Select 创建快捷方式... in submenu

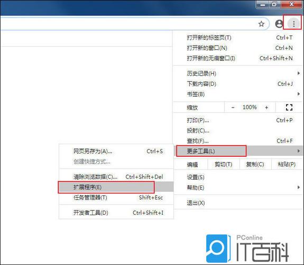click(x=116, y=162)
